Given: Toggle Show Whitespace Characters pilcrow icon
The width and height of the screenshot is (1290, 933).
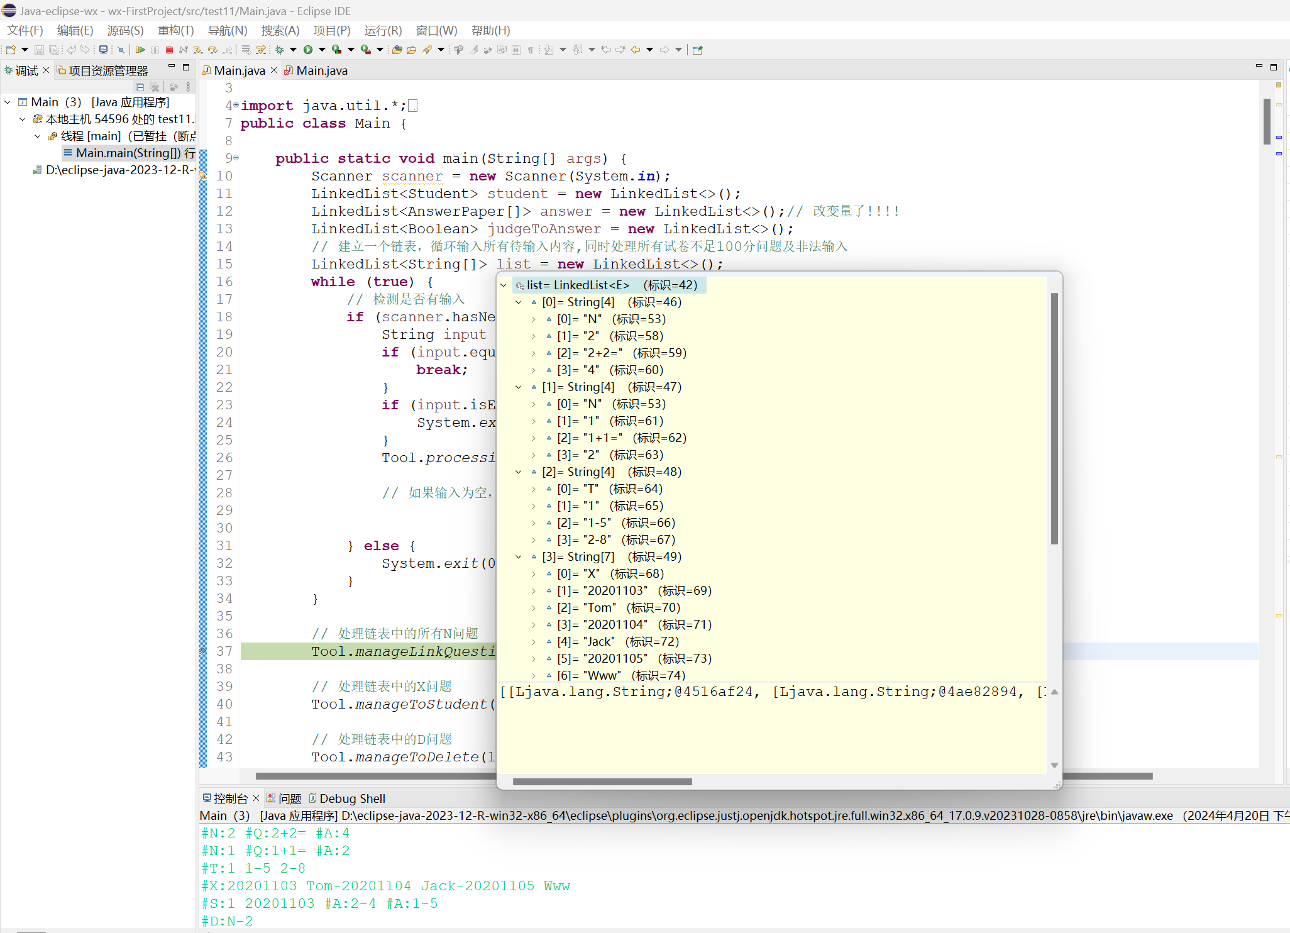Looking at the screenshot, I should (531, 50).
